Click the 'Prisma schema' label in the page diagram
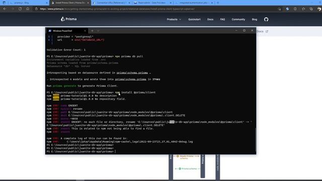This screenshot has width=322, height=181. coord(189,169)
